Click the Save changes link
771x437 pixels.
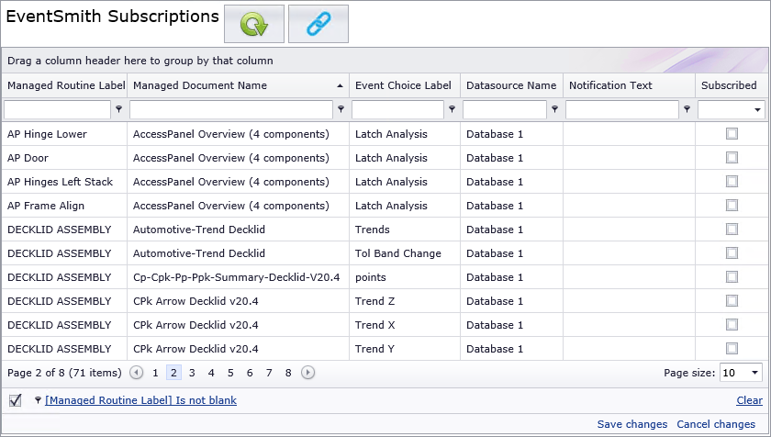[x=632, y=424]
